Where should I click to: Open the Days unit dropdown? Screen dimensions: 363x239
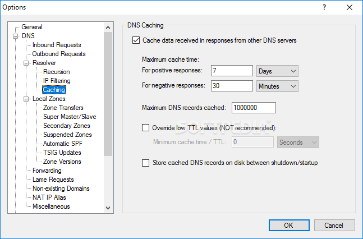click(277, 71)
